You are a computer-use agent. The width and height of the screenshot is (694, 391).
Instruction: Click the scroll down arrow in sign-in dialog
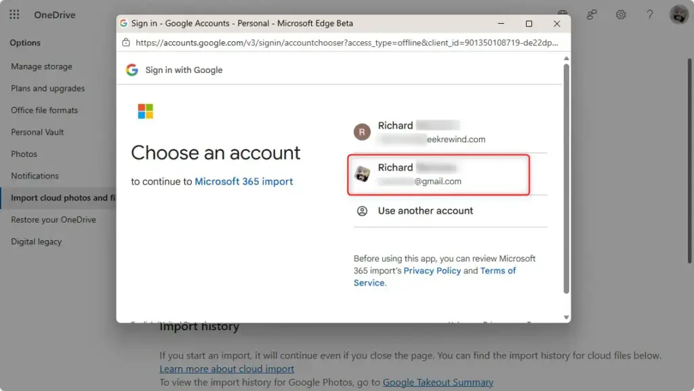point(566,317)
